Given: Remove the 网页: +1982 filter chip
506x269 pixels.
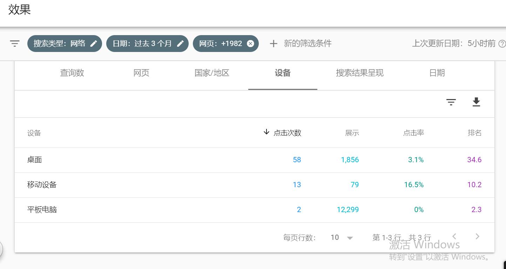Looking at the screenshot, I should [250, 43].
